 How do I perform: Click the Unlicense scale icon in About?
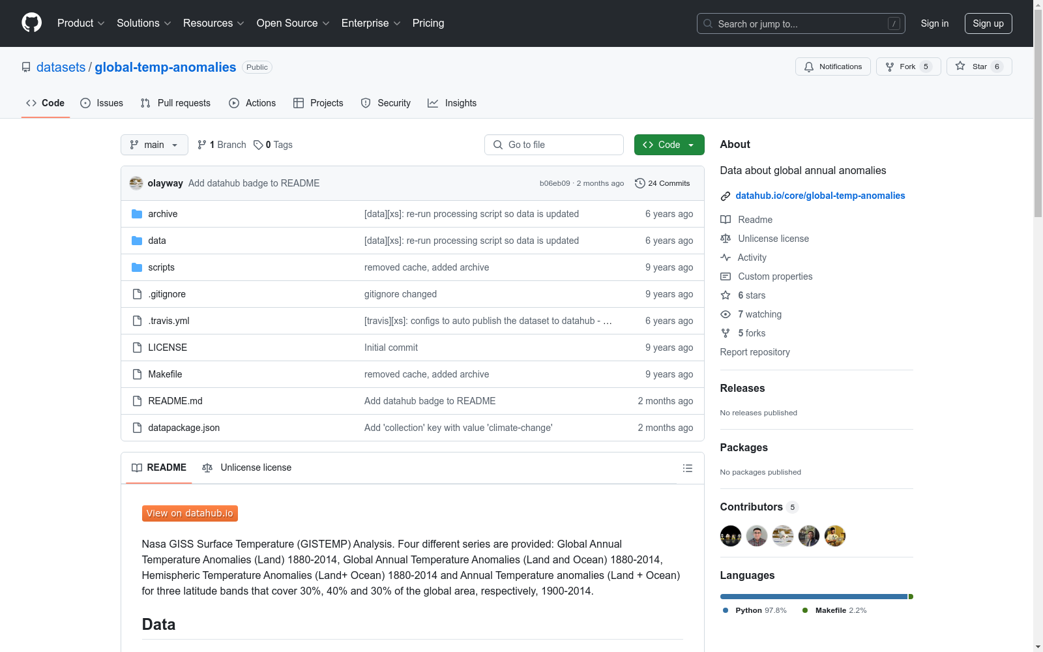726,239
